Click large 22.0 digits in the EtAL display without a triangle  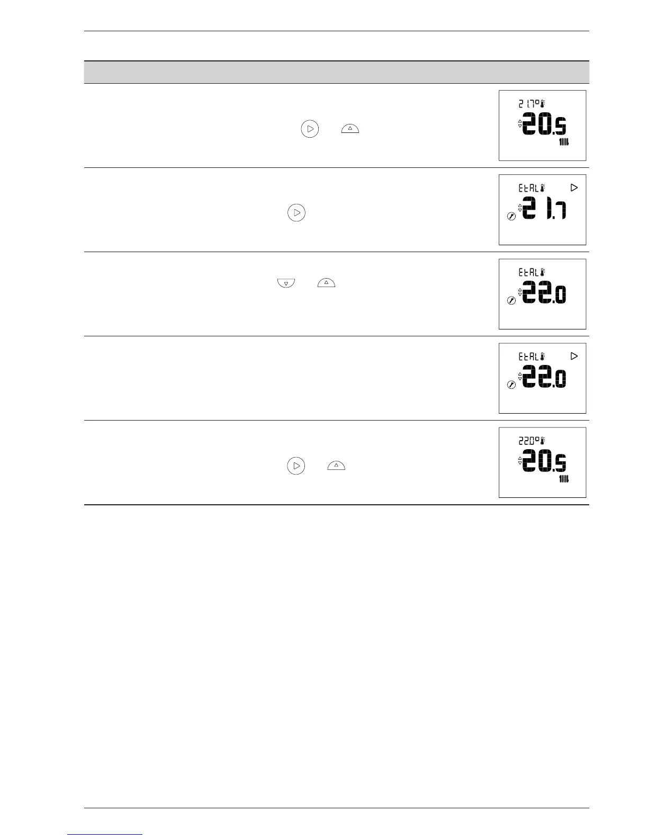pos(544,294)
